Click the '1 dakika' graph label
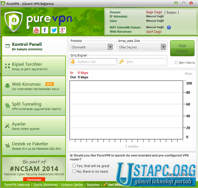The width and height of the screenshot is (198, 188). pyautogui.click(x=132, y=147)
